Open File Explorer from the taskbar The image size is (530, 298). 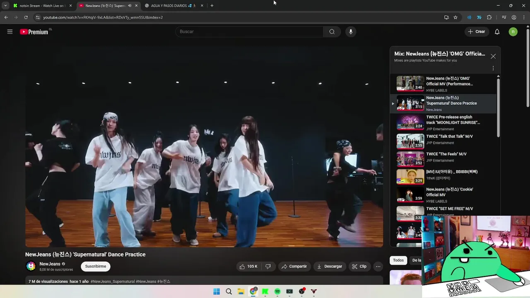coord(241,291)
